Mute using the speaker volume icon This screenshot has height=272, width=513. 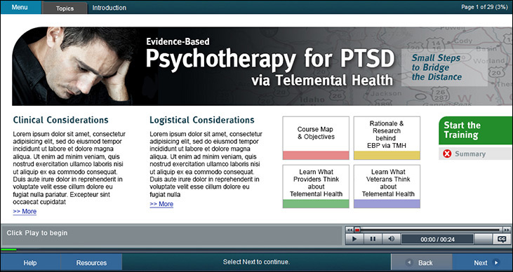pyautogui.click(x=391, y=239)
